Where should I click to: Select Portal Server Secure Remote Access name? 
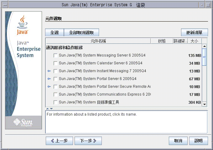[105, 87]
